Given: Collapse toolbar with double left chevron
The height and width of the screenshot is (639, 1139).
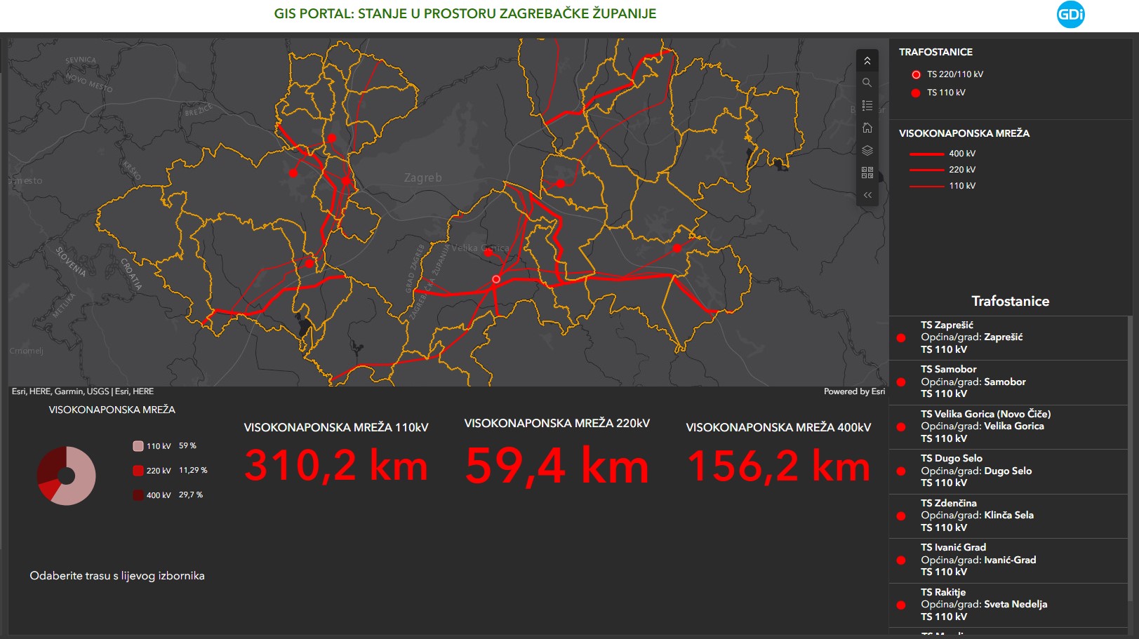Looking at the screenshot, I should [867, 195].
